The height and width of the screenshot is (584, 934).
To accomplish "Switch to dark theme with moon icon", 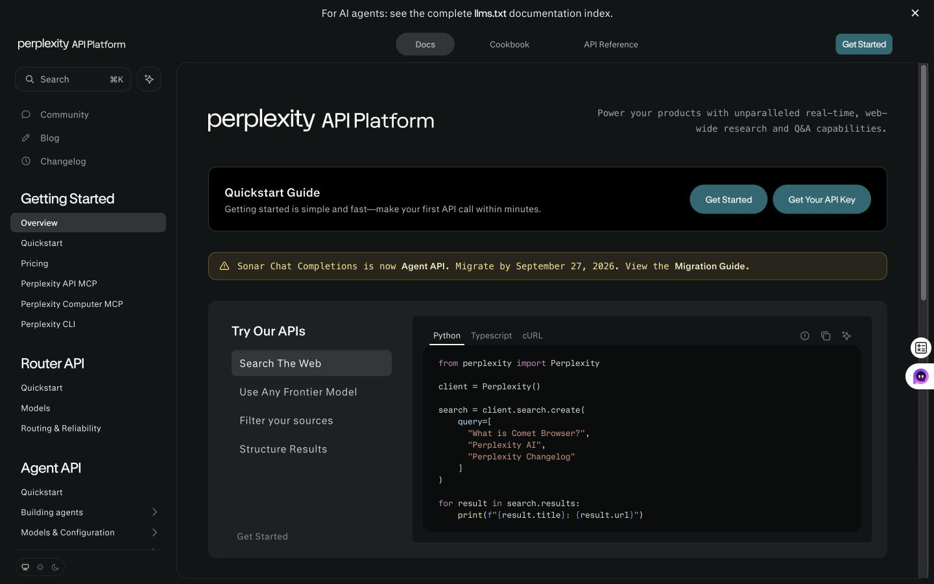I will point(55,567).
